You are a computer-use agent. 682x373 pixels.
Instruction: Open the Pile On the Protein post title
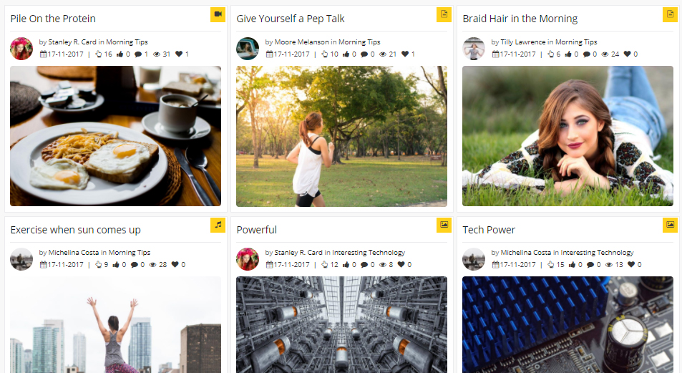pos(53,19)
